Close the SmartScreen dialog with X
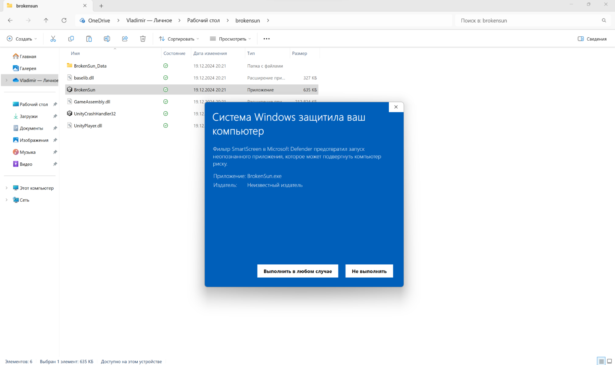The height and width of the screenshot is (365, 615). [396, 107]
